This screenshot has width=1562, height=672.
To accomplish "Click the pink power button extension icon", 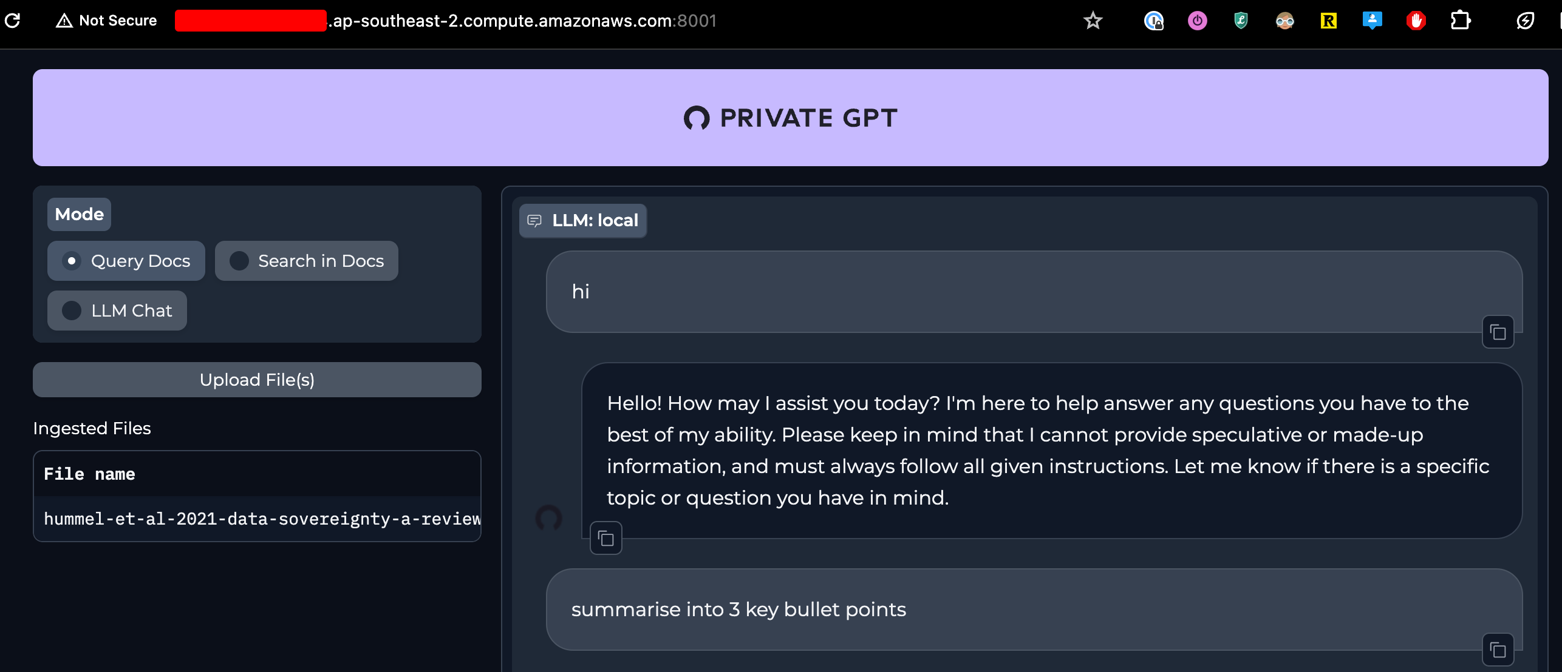I will [x=1197, y=21].
